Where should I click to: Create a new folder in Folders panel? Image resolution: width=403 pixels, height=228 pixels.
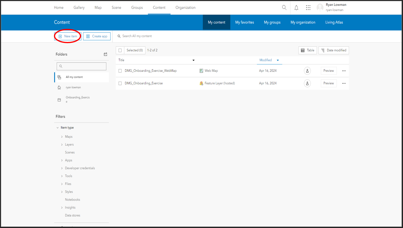pyautogui.click(x=105, y=54)
